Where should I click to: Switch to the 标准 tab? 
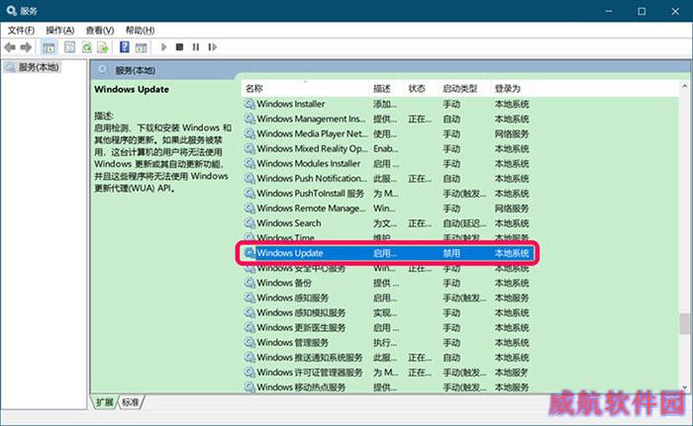pyautogui.click(x=131, y=401)
